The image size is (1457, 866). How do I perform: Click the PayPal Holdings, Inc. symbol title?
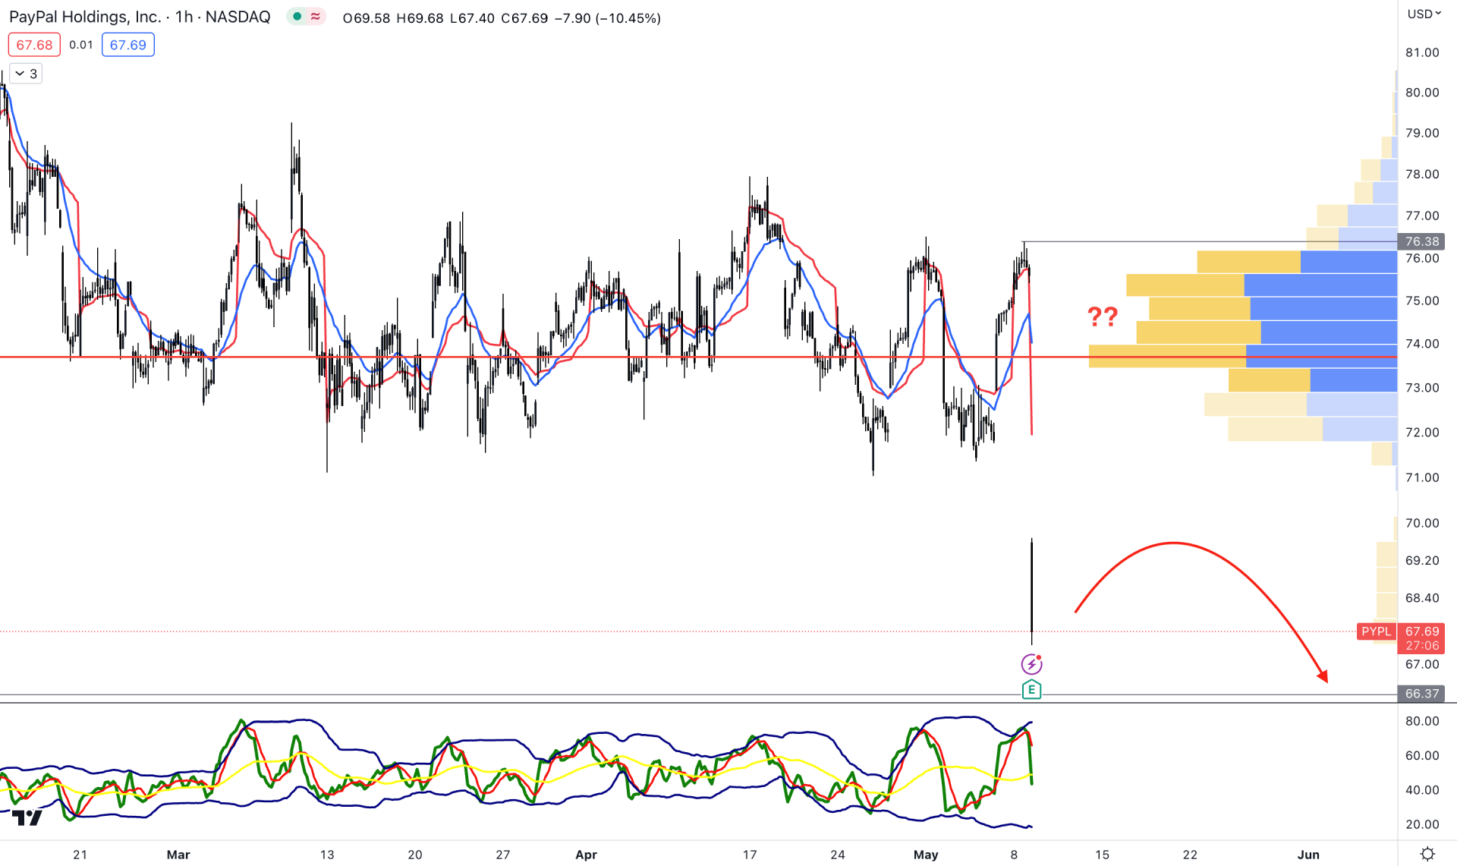(x=85, y=17)
